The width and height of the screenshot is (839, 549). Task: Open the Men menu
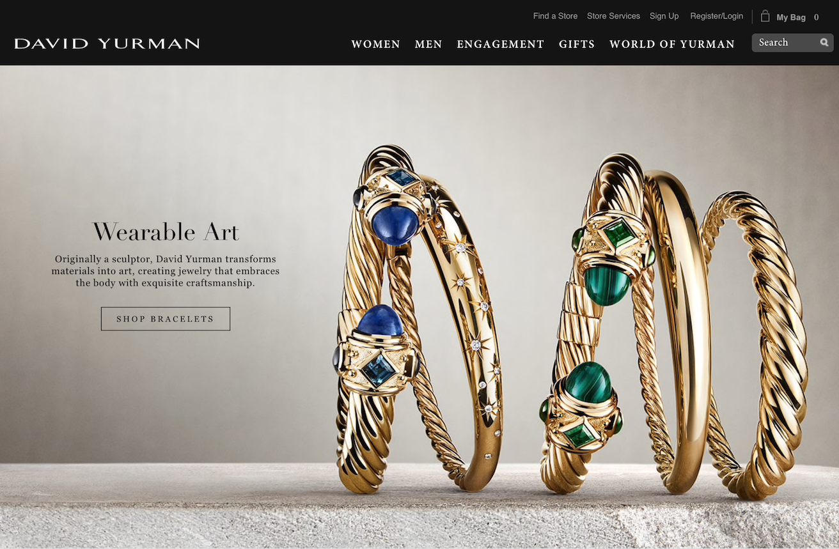pyautogui.click(x=428, y=44)
